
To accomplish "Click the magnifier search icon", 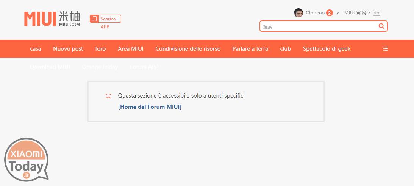I will (x=381, y=26).
